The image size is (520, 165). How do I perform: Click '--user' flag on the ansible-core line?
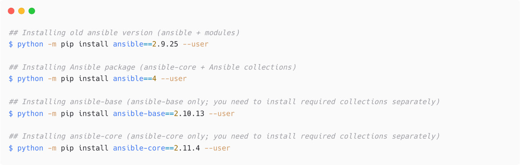click(x=217, y=148)
